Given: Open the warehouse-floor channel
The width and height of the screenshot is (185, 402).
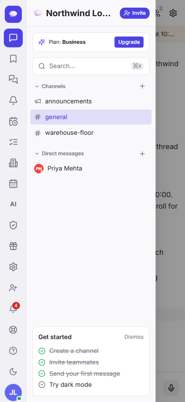Looking at the screenshot, I should tap(91, 133).
